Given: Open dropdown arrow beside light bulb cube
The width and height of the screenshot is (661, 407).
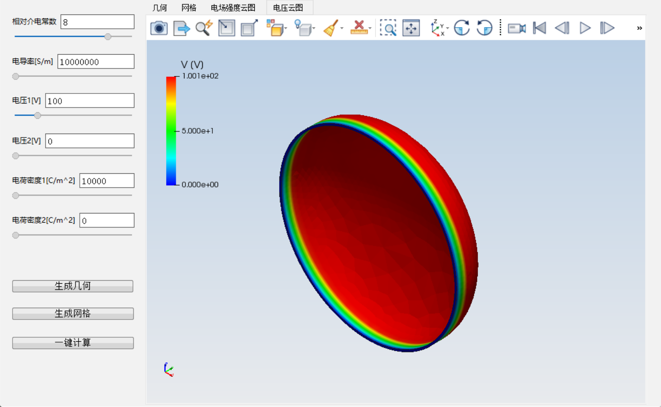Looking at the screenshot, I should pyautogui.click(x=314, y=28).
